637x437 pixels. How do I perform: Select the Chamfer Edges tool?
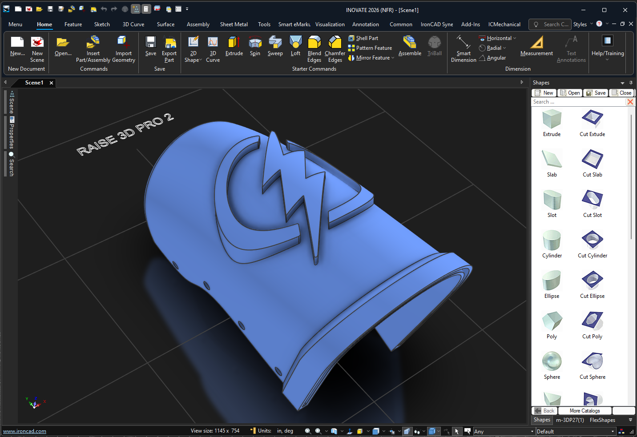(335, 49)
